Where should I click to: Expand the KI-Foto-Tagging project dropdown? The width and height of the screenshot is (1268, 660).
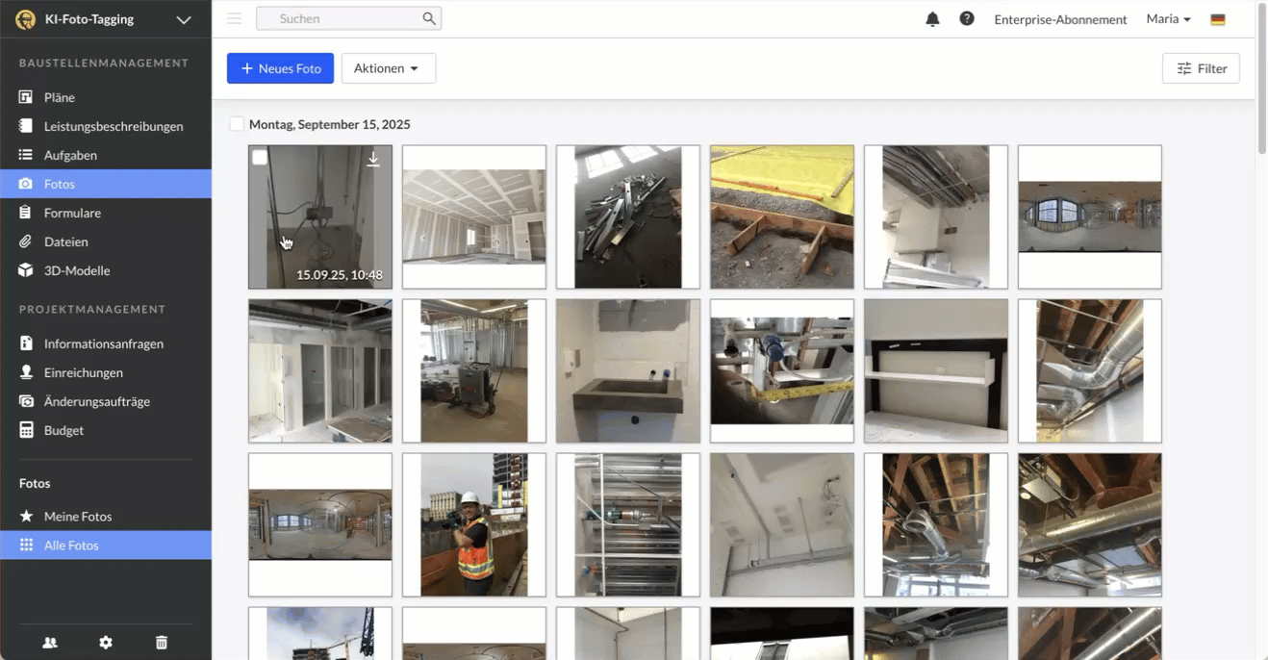point(184,19)
